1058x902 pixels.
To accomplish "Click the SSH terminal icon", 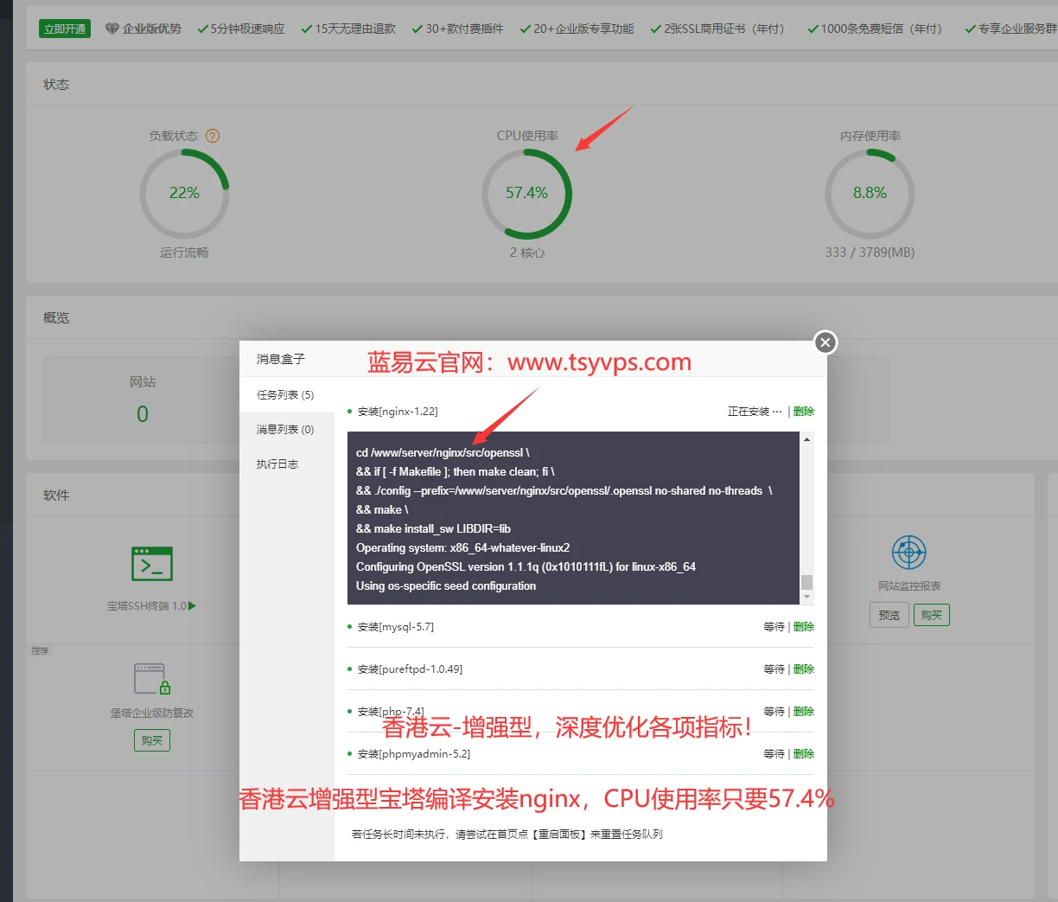I will pyautogui.click(x=151, y=564).
